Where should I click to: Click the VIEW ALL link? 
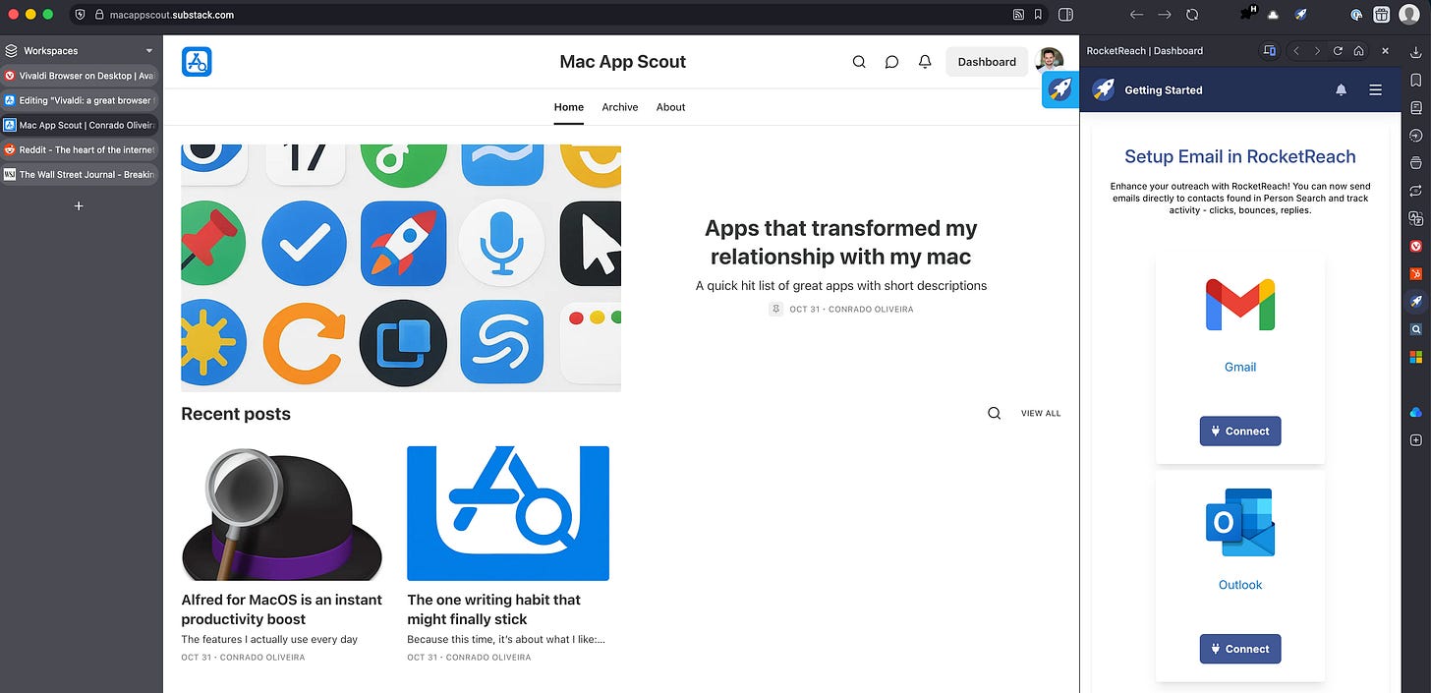(x=1041, y=413)
